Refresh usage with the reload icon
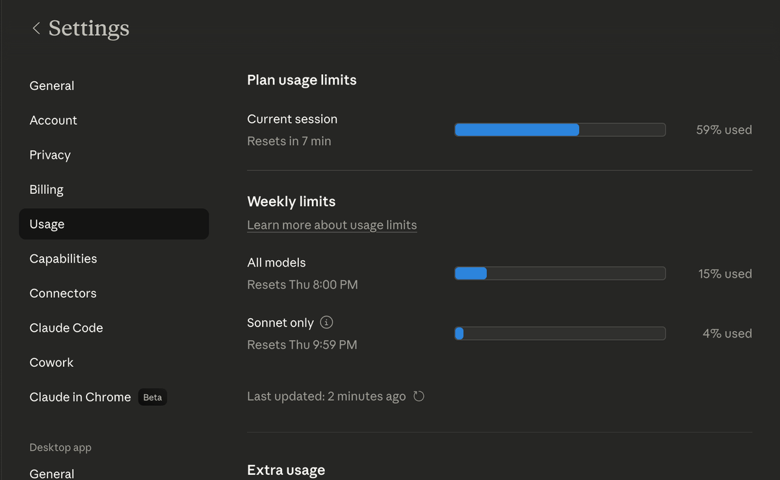Viewport: 780px width, 480px height. (419, 396)
